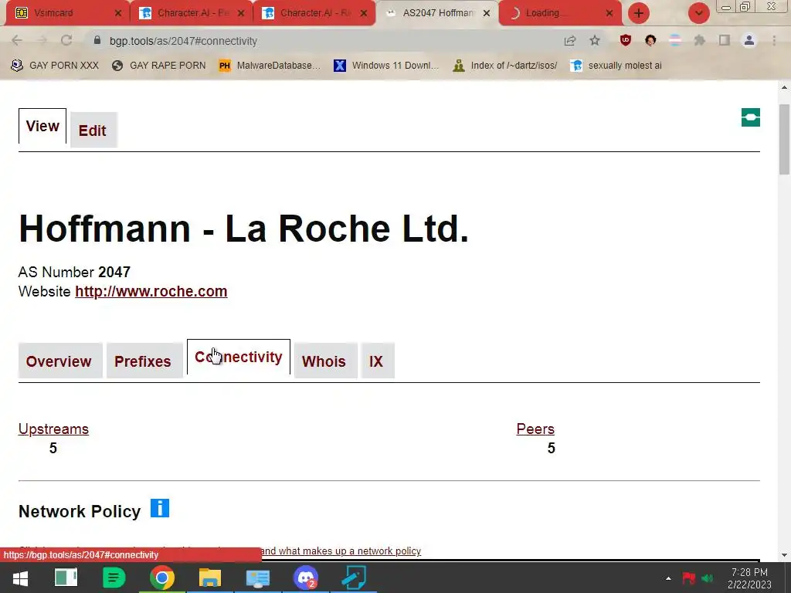This screenshot has height=593, width=791.
Task: Switch to the Edit tab
Action: click(93, 130)
